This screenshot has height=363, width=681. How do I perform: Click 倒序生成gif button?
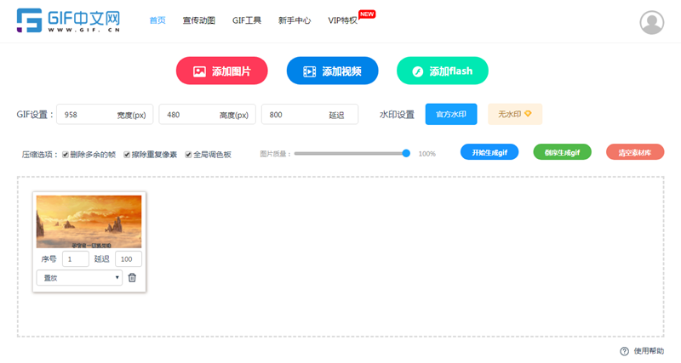[x=562, y=152]
